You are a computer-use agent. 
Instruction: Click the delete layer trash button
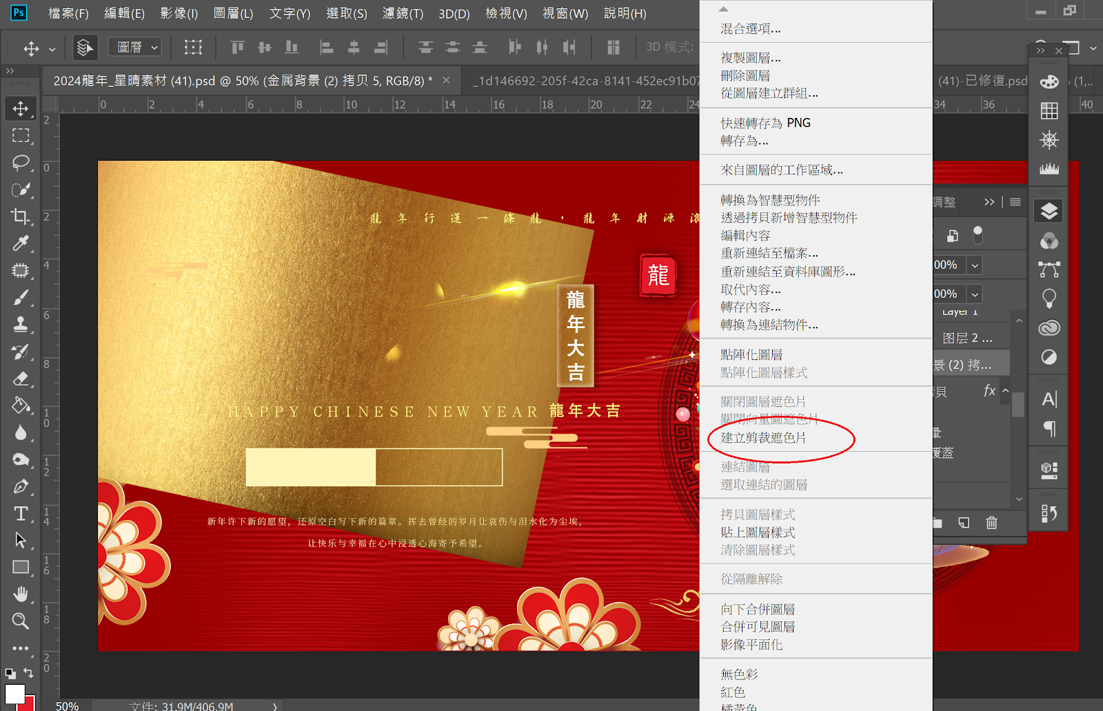[x=991, y=523]
